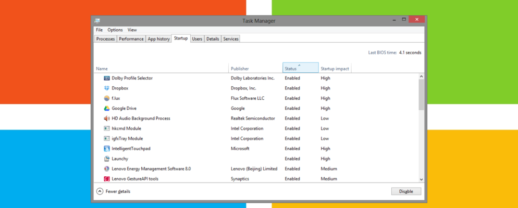518x208 pixels.
Task: Sort by the Startup impact column header
Action: [335, 69]
